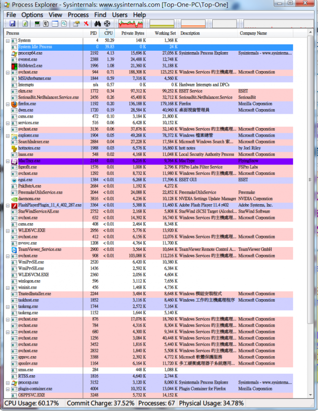318x411 pixels.
Task: Collapse the plugin-container.exe tree node
Action: tap(7, 389)
